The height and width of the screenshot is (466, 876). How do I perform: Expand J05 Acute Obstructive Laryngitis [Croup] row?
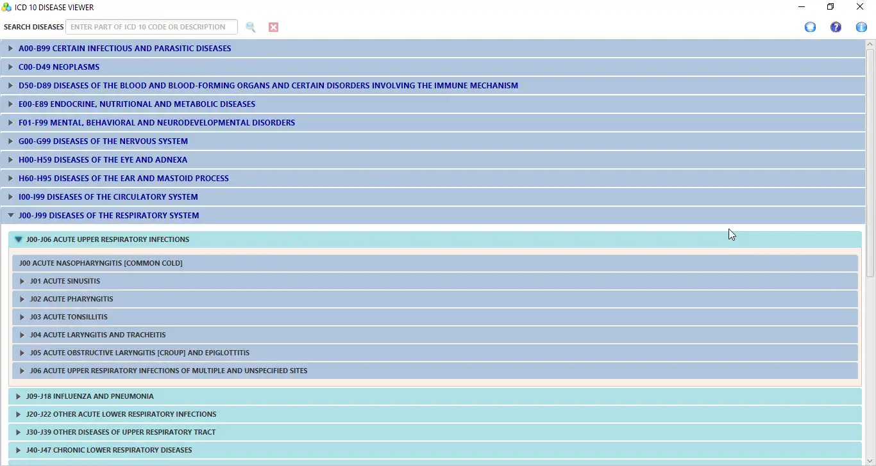pos(435,353)
